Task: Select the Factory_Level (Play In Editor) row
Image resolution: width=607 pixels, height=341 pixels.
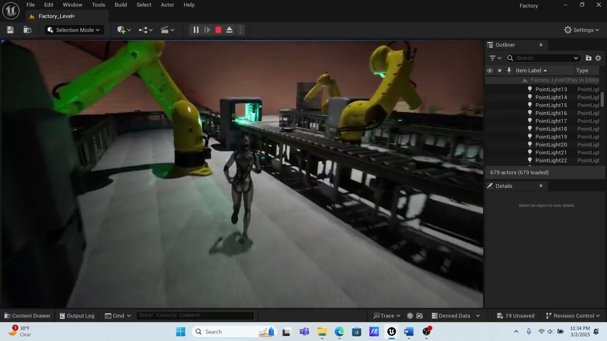Action: (x=543, y=80)
